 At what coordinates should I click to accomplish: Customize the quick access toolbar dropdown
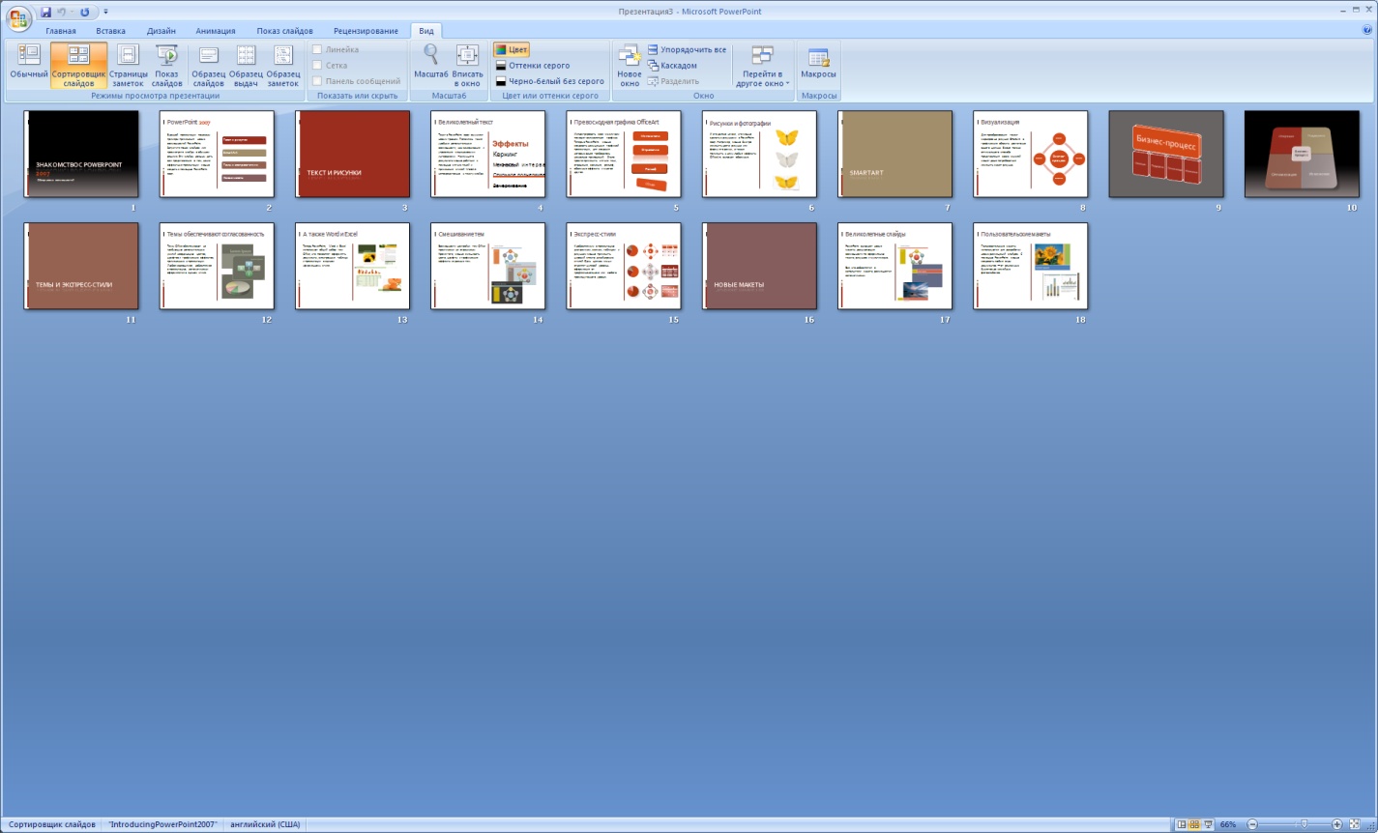coord(105,12)
